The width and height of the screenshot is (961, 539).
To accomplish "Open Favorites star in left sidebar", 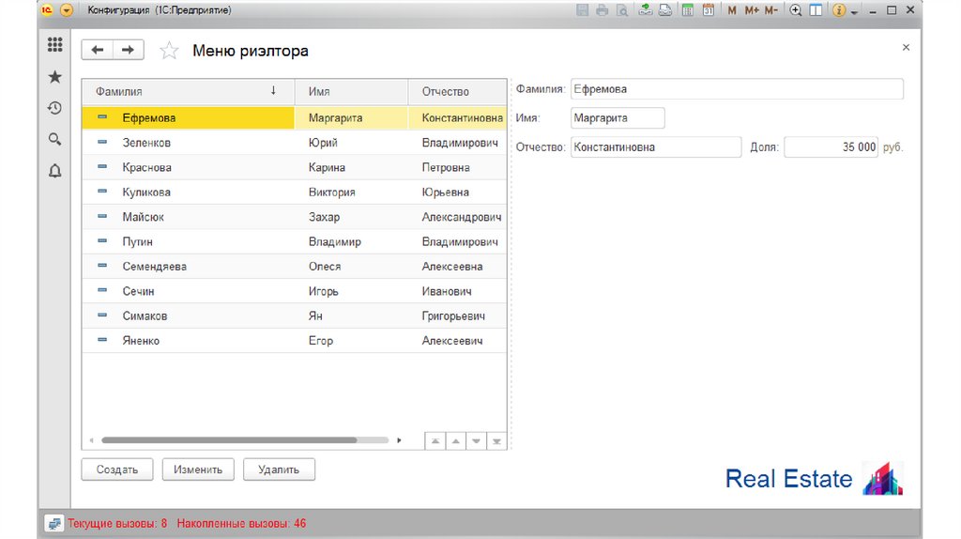I will click(54, 77).
